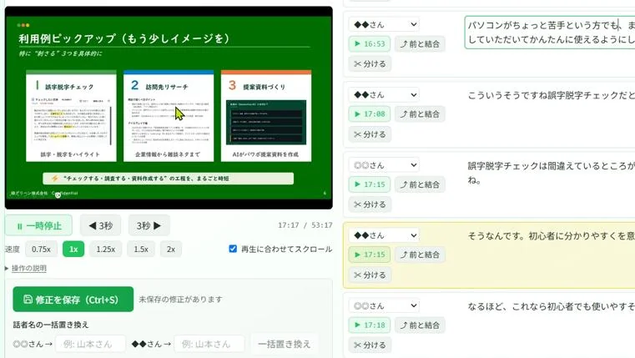The height and width of the screenshot is (358, 635).
Task: Click transcript text こういうそうですね誤字脱字チェック
Action: [552, 95]
